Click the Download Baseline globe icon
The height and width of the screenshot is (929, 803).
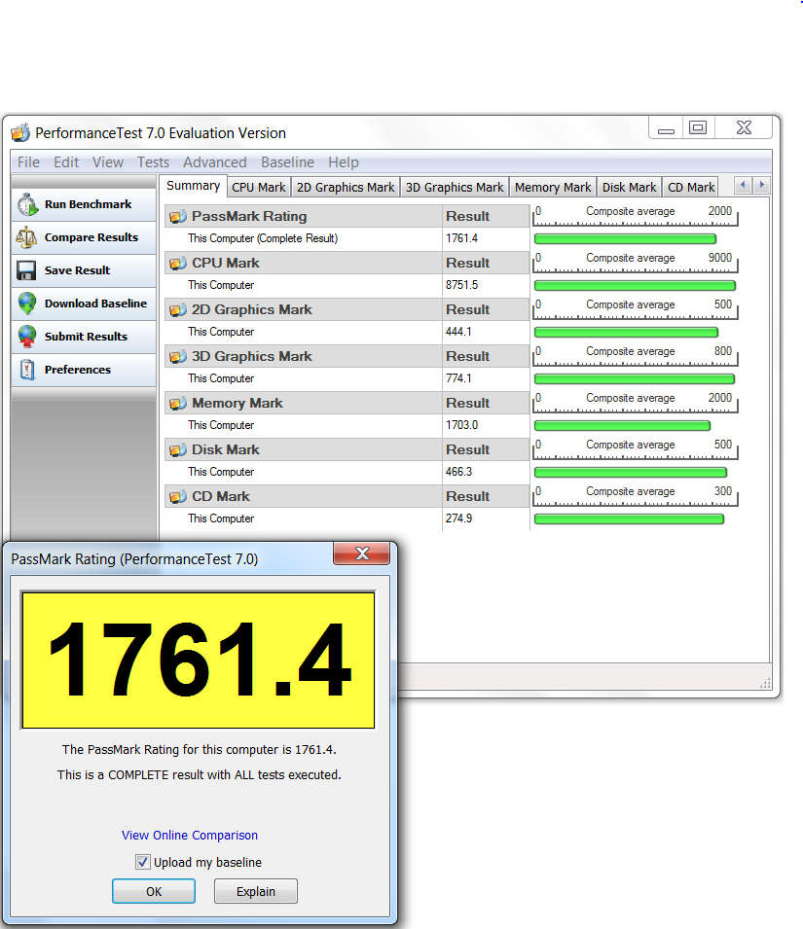(x=26, y=304)
